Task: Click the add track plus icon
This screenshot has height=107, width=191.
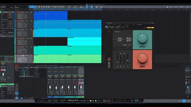Action: (33, 10)
